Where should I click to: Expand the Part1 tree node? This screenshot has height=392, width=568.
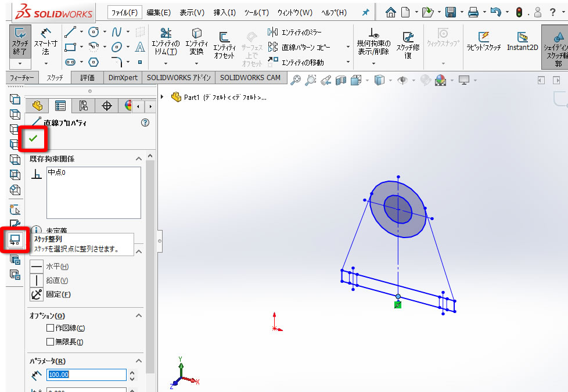coord(162,97)
